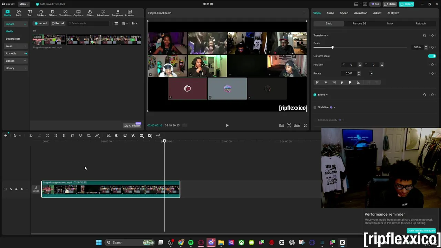Viewport: 441px width, 248px height.
Task: Click the Split clip tool
Action: (48, 136)
